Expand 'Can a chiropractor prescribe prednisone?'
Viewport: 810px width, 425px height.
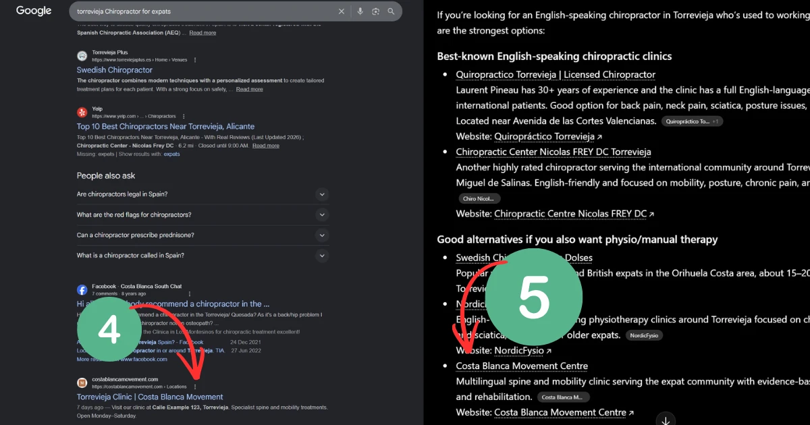323,235
